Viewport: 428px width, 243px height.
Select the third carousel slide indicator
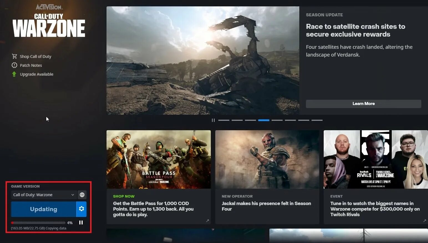[250, 120]
